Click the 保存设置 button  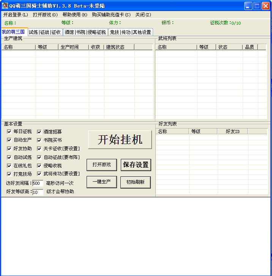(136, 165)
